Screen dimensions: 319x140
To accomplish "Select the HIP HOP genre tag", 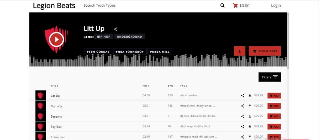I will 104,37.
